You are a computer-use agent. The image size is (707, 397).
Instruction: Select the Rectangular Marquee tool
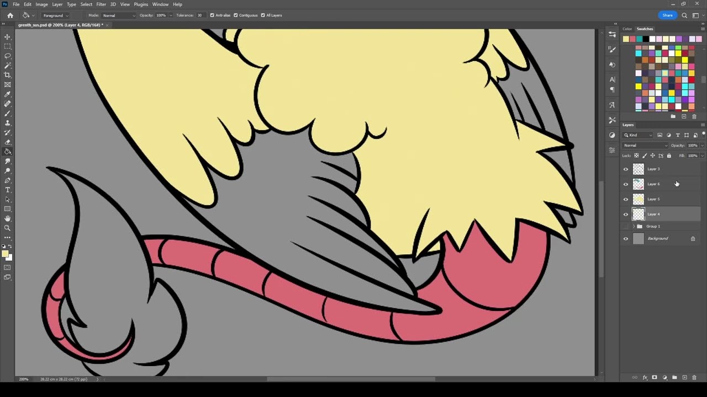(x=8, y=46)
